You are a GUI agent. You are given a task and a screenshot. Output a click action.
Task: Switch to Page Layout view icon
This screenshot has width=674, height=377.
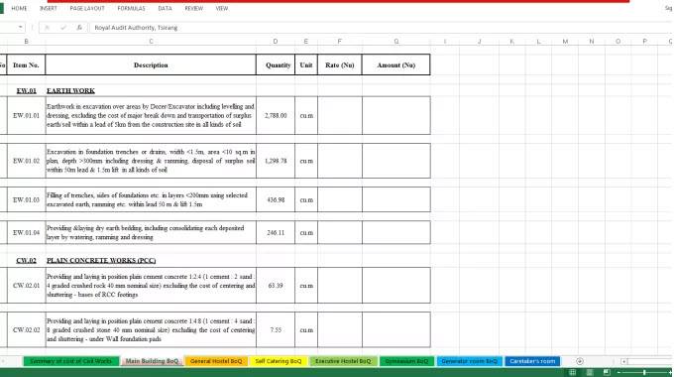pos(590,372)
